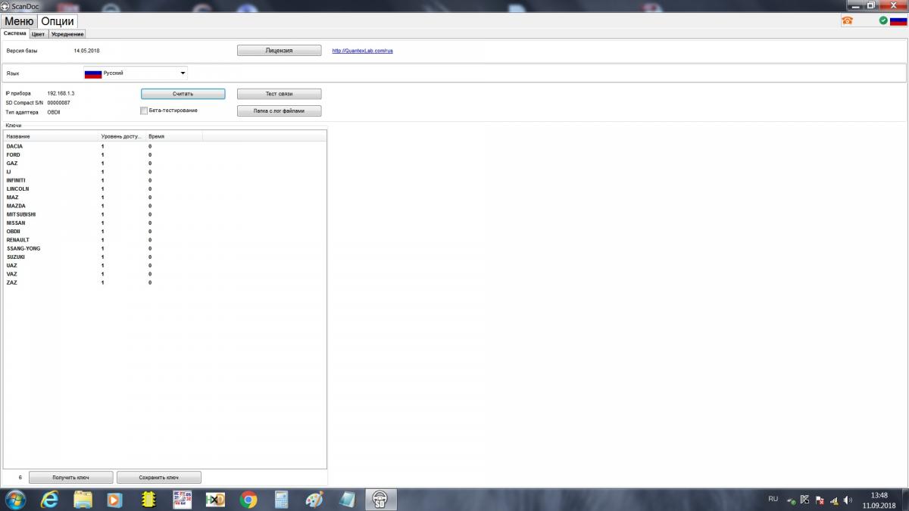The image size is (909, 511).
Task: Click the Считать button
Action: click(183, 94)
